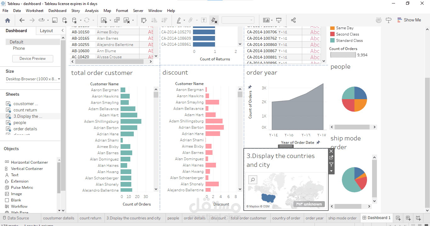Open the Analysis menu

92,11
